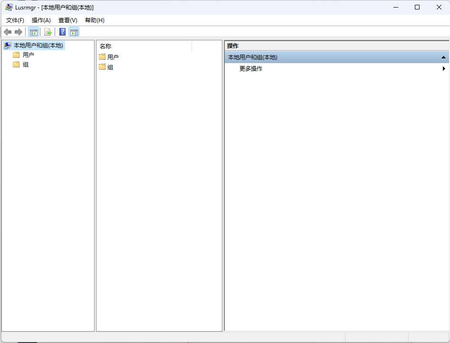Click the Export List toolbar icon
450x343 pixels.
pyautogui.click(x=48, y=32)
